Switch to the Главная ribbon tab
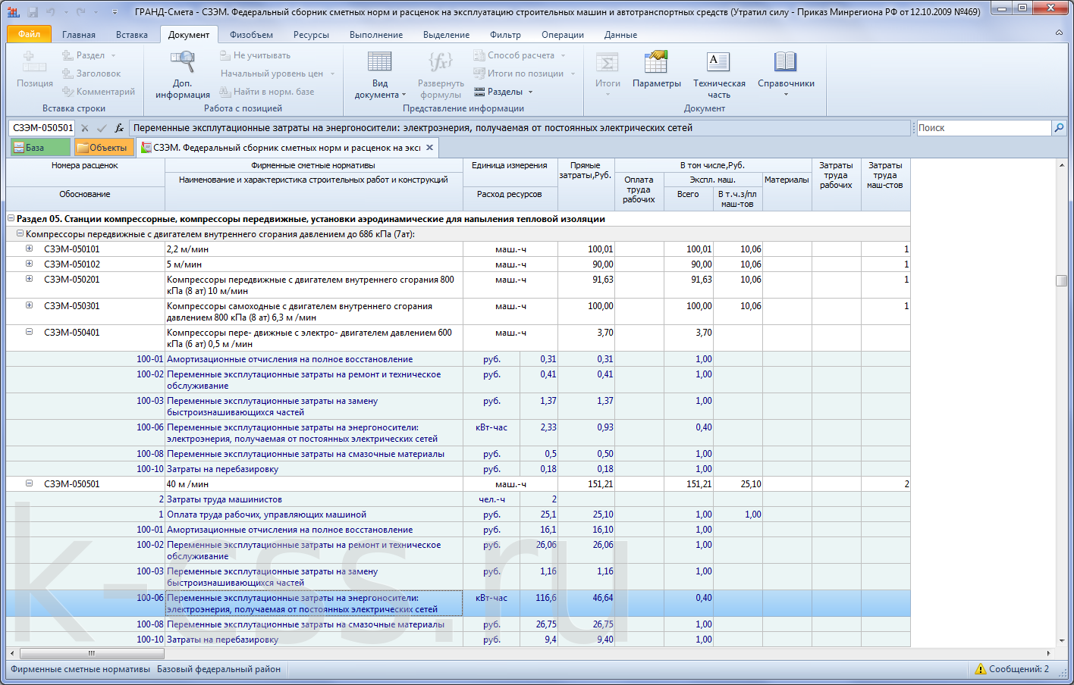This screenshot has width=1074, height=685. (79, 35)
